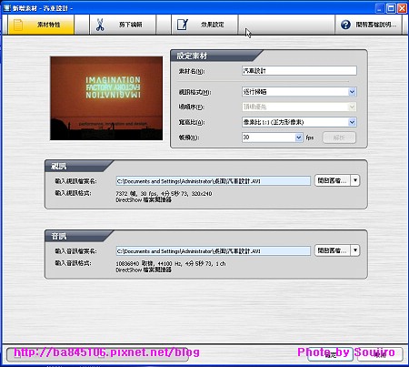Expand the disabled 場順序 dropdown
This screenshot has width=409, height=367.
coord(352,107)
